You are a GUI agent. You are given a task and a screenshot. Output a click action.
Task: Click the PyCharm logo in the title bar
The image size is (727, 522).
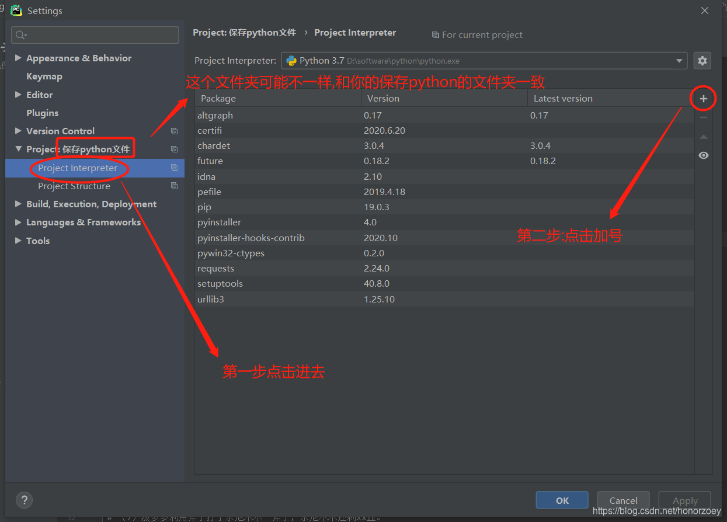click(x=16, y=10)
